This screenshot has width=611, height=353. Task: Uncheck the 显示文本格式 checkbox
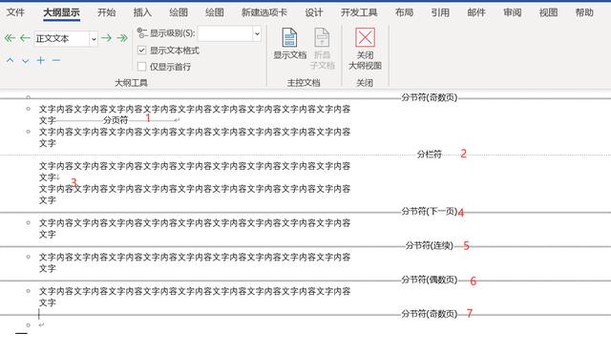tap(142, 51)
